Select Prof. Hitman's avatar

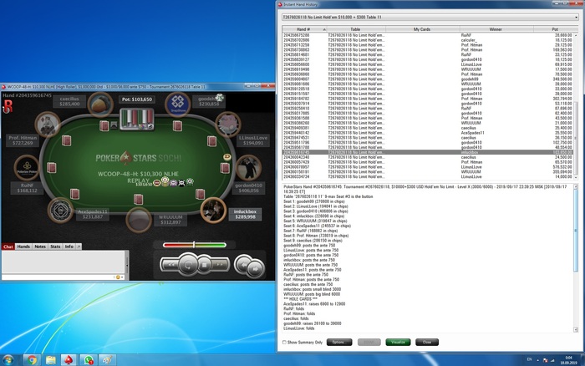pyautogui.click(x=48, y=125)
